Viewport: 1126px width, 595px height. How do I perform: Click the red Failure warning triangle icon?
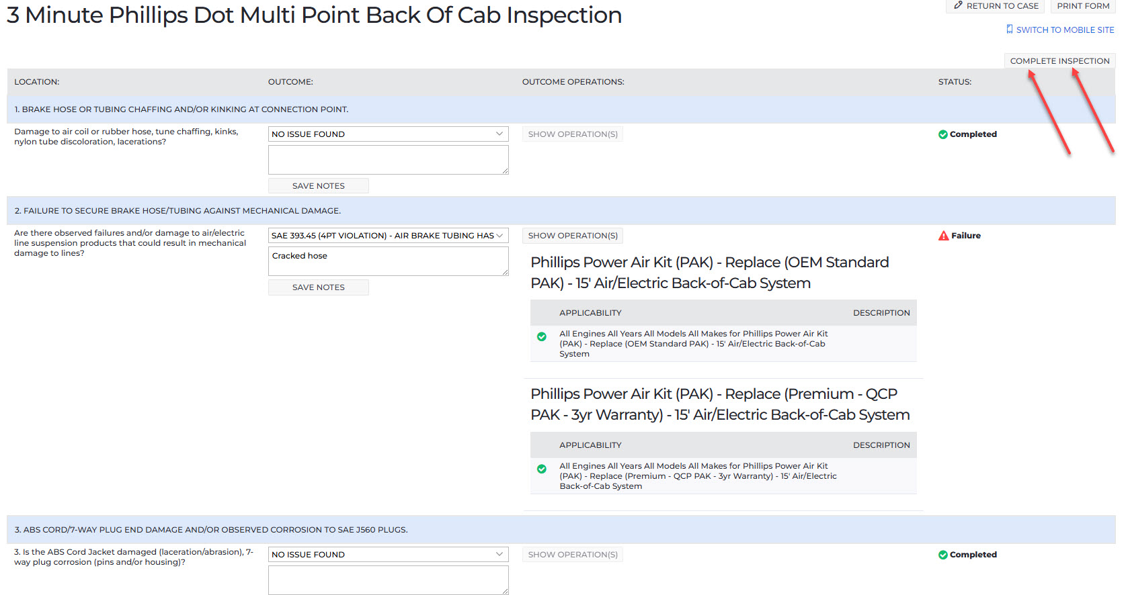pos(943,236)
